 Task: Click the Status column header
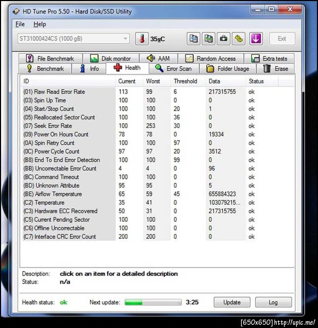point(262,81)
